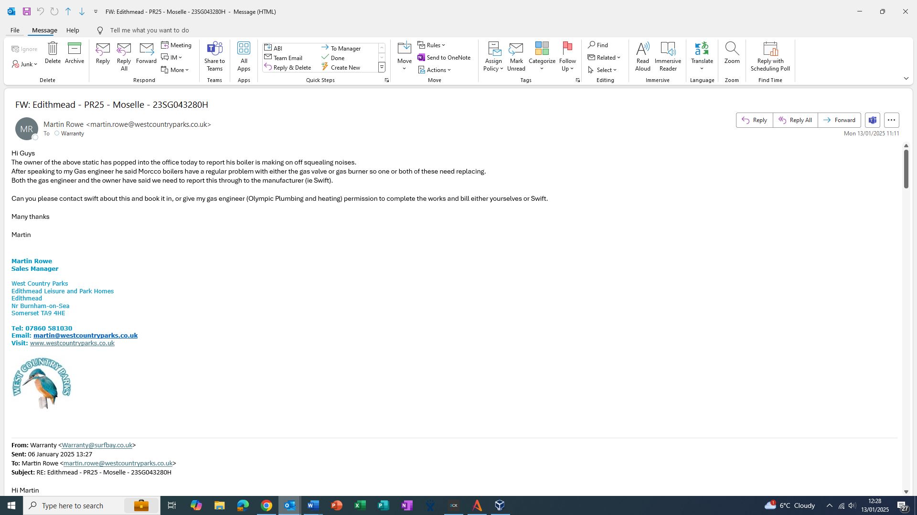The image size is (917, 515).
Task: Click the message vertical scrollbar thumb
Action: click(x=906, y=169)
